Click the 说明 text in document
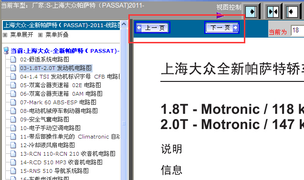The height and width of the screenshot is (180, 304). pyautogui.click(x=172, y=149)
